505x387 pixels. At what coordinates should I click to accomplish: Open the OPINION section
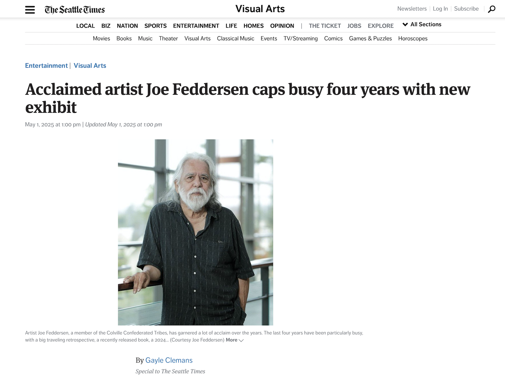tap(282, 26)
